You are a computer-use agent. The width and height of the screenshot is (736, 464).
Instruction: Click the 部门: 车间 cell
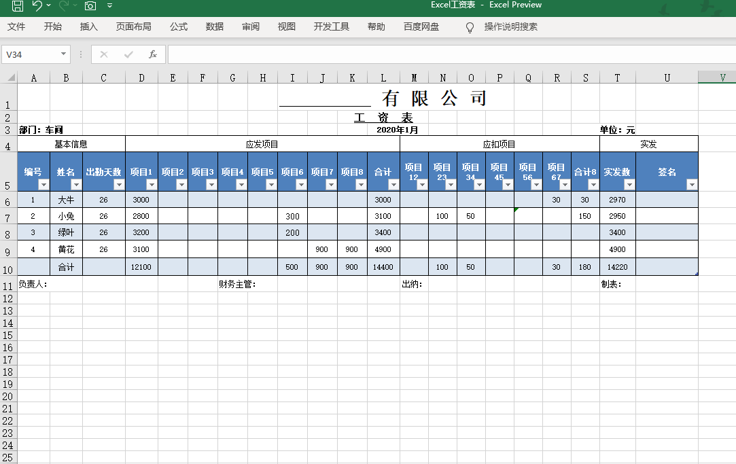tap(41, 130)
